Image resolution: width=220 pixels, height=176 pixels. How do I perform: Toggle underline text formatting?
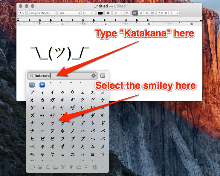[127, 13]
